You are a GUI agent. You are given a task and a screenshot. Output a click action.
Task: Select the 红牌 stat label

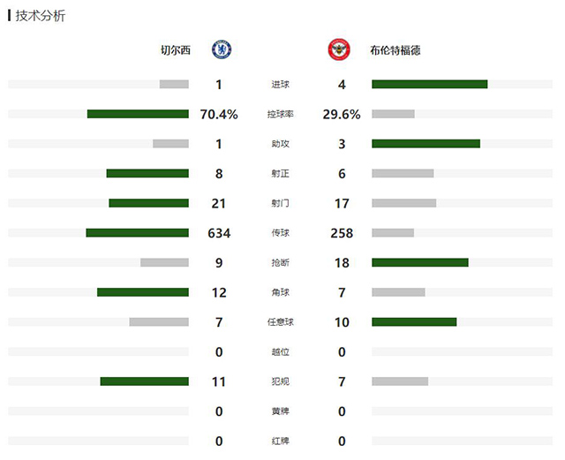click(x=281, y=441)
